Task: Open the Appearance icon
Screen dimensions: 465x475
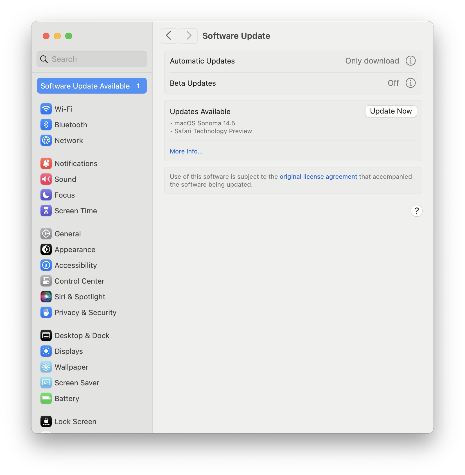Action: tap(46, 250)
